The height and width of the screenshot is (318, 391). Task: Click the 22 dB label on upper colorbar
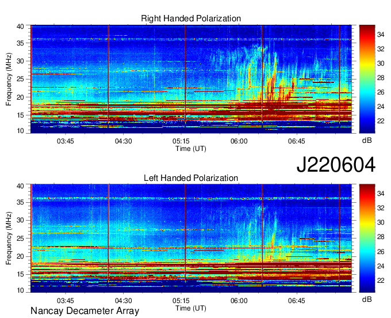click(x=381, y=121)
